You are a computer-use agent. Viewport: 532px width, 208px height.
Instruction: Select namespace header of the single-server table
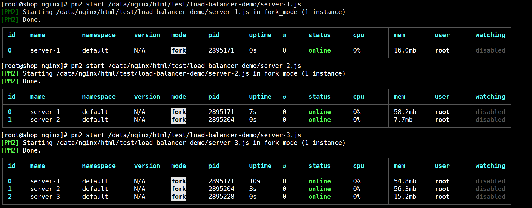(99, 35)
